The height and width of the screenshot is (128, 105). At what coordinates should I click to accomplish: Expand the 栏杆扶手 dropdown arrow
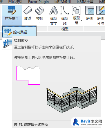coord(12,22)
